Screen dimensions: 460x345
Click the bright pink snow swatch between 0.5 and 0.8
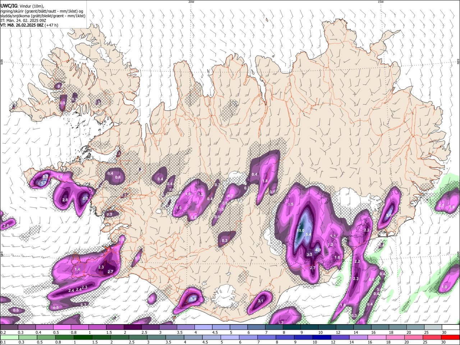click(x=62, y=327)
